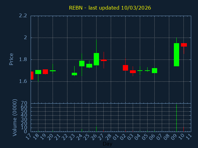Click the green candle on day 23
The width and height of the screenshot is (198, 148).
(x=74, y=74)
